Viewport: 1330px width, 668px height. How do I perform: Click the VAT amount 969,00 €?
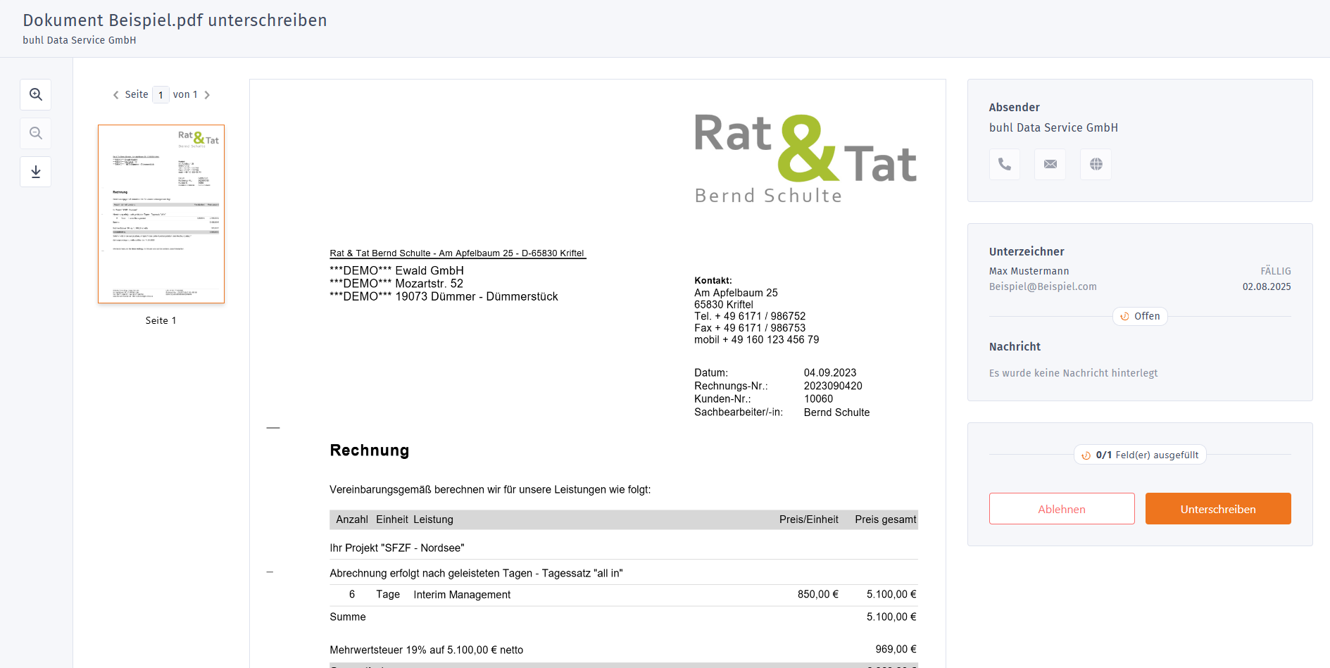pos(896,650)
